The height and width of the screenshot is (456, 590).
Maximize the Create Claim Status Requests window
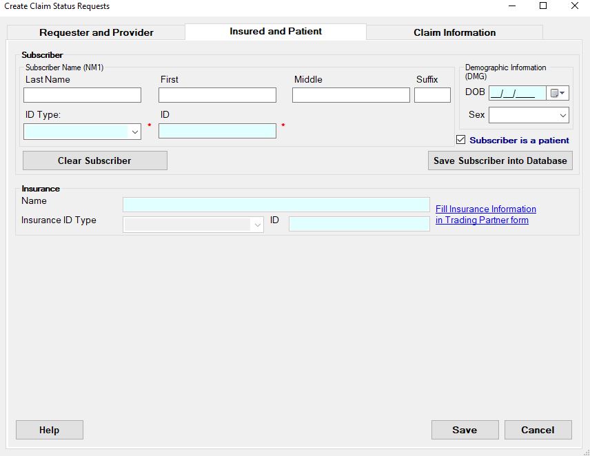(x=543, y=6)
